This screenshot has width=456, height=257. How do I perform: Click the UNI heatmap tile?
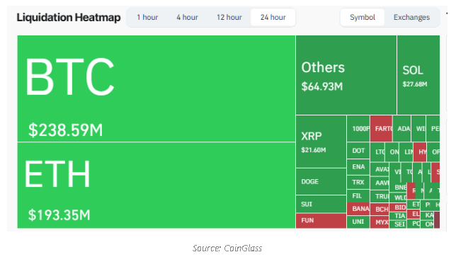(358, 222)
